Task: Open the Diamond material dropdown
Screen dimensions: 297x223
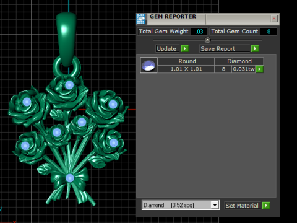Action: point(215,205)
